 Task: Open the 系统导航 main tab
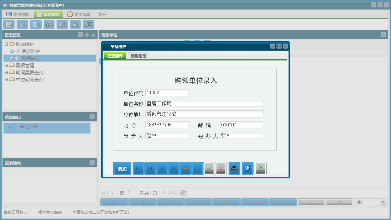18,15
